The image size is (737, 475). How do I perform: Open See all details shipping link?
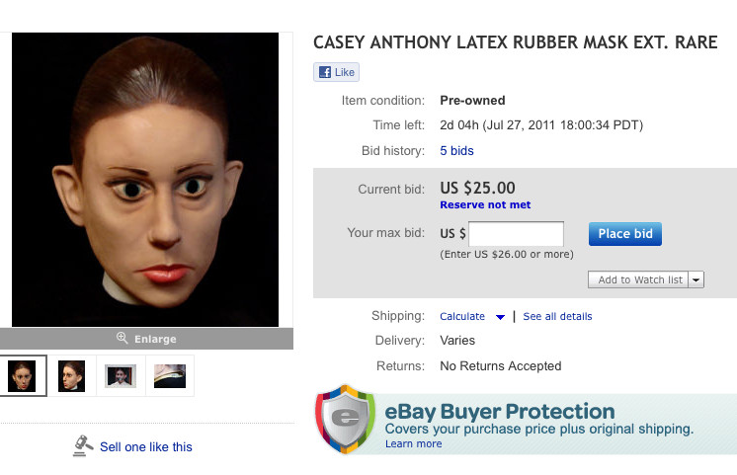tap(557, 316)
